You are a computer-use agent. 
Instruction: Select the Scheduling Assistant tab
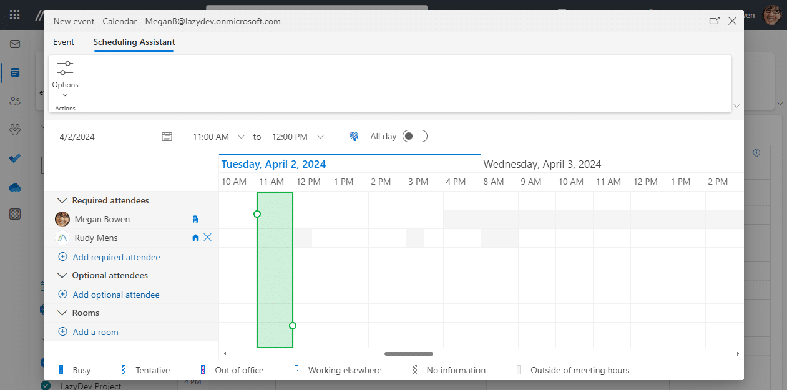pos(134,43)
